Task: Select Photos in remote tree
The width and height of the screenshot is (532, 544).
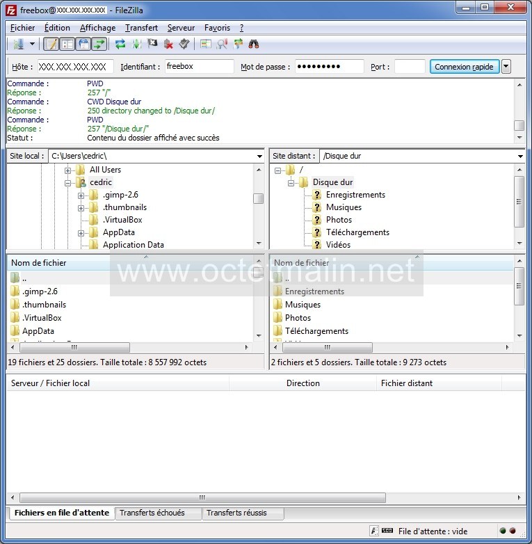Action: pyautogui.click(x=339, y=220)
